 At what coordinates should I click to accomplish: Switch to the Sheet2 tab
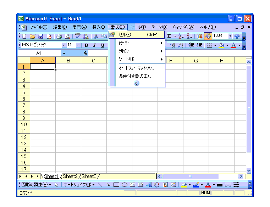(x=70, y=176)
